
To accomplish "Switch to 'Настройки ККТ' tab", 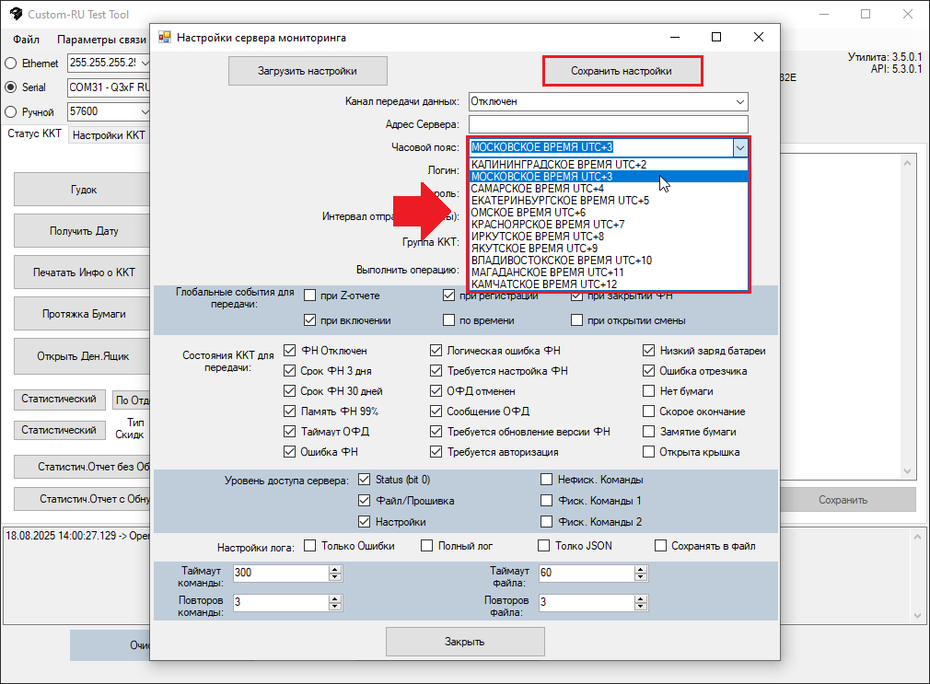I will coord(109,134).
